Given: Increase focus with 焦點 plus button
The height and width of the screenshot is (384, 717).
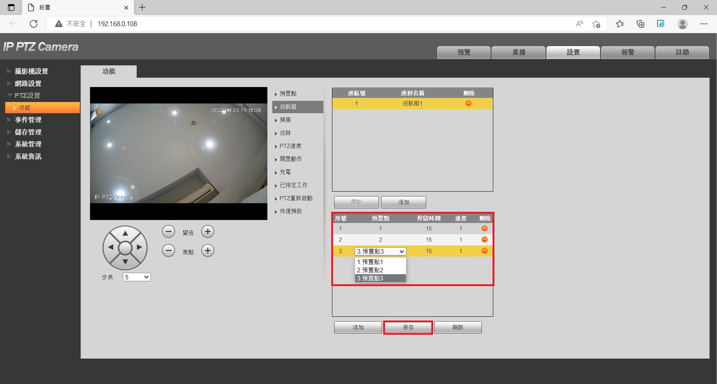Looking at the screenshot, I should pos(208,251).
